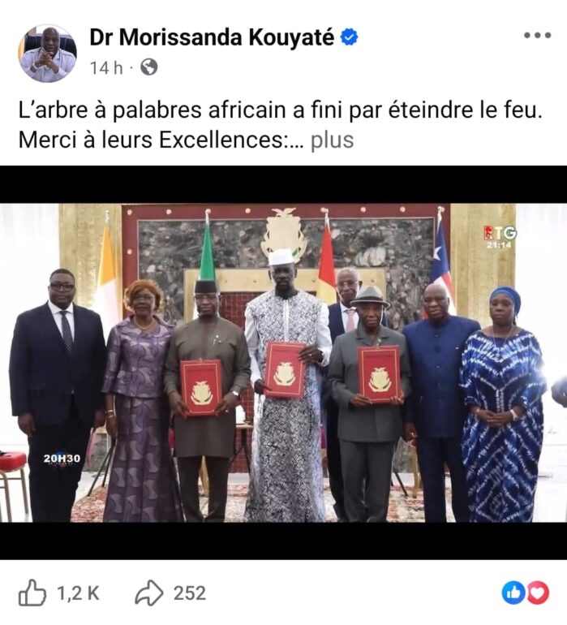View the 252 shares count
Viewport: 567px width, 625px height.
point(190,593)
